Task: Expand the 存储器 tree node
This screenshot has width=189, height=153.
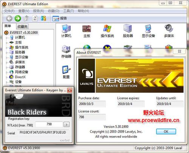Action: (x=7, y=67)
